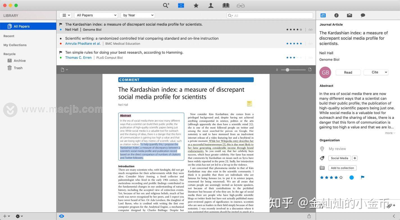Open the by Year sorting dropdown
This screenshot has height=220, width=400.
pos(138,15)
